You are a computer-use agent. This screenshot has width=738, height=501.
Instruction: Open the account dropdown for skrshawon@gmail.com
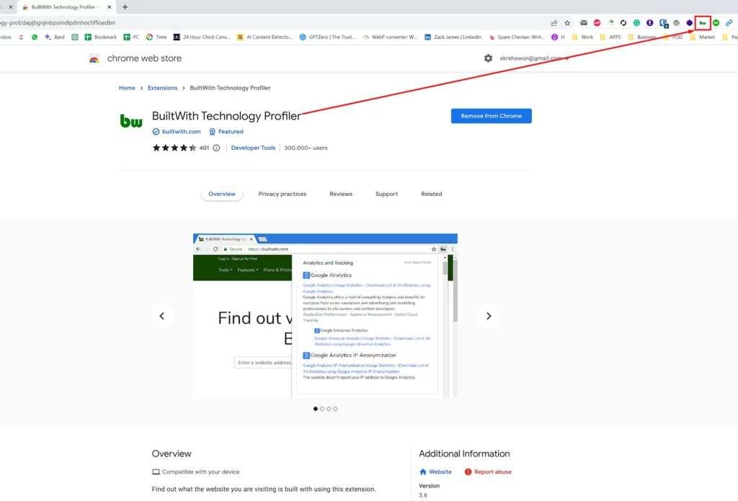click(x=534, y=58)
